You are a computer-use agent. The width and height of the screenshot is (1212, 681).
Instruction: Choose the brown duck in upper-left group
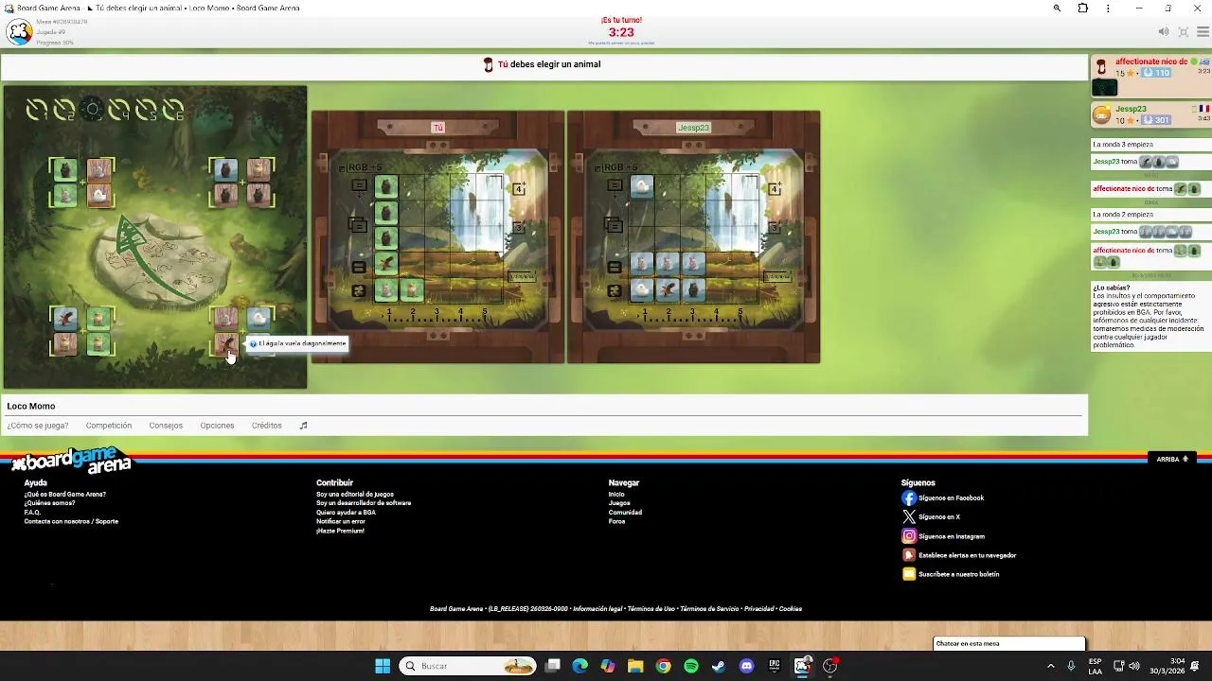click(98, 195)
